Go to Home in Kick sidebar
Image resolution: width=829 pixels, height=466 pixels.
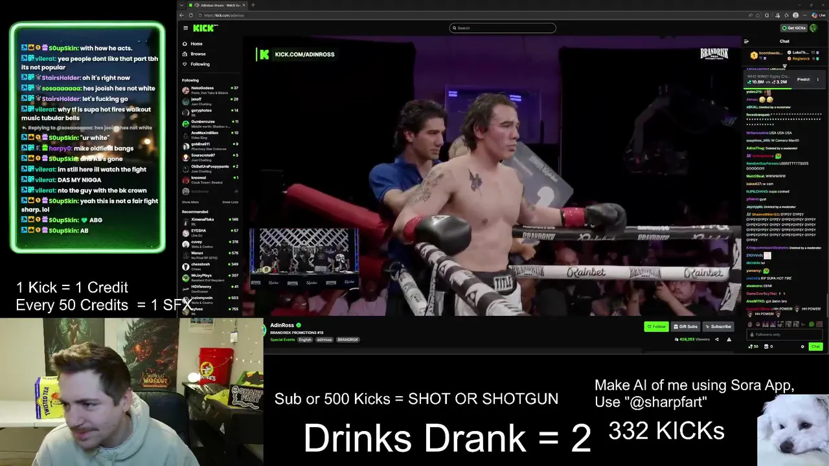pos(196,44)
